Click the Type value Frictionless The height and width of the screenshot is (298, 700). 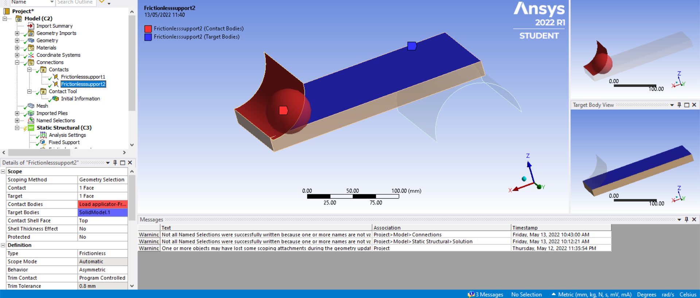pyautogui.click(x=103, y=253)
